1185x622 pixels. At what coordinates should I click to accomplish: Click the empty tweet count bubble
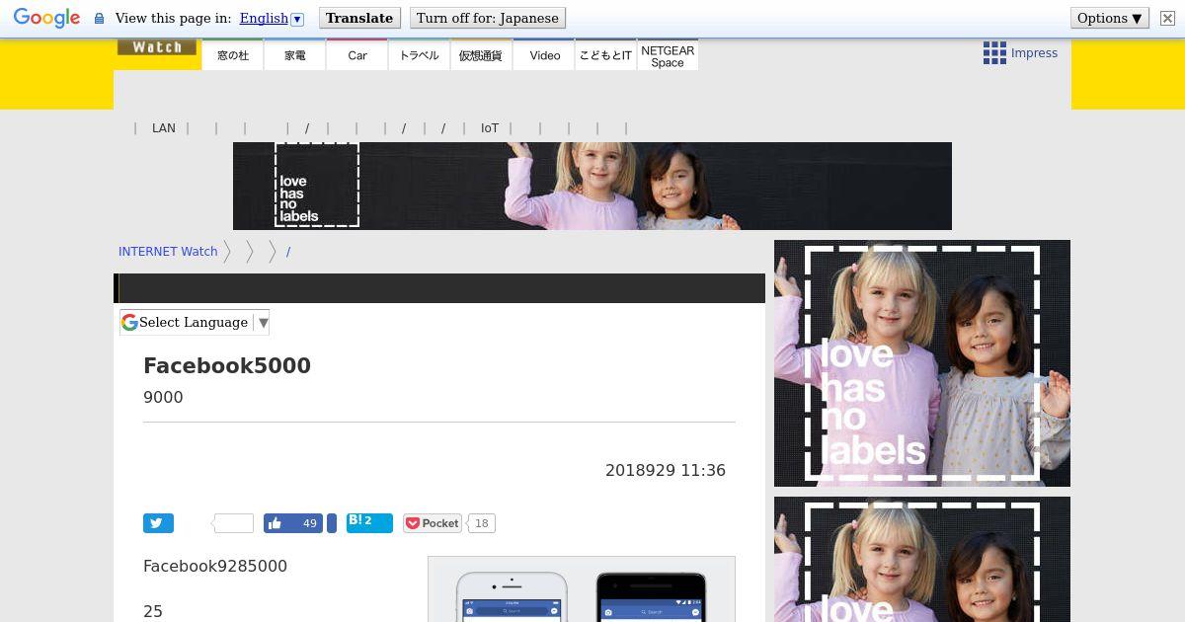pyautogui.click(x=234, y=523)
